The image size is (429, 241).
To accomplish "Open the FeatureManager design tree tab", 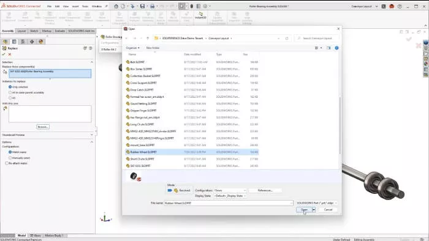I will 5,42.
